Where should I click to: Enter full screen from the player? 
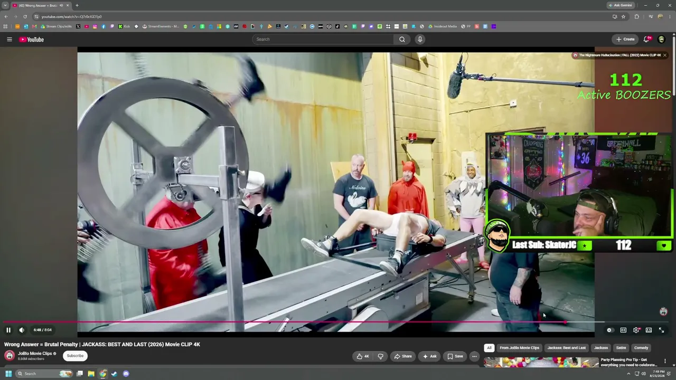661,330
